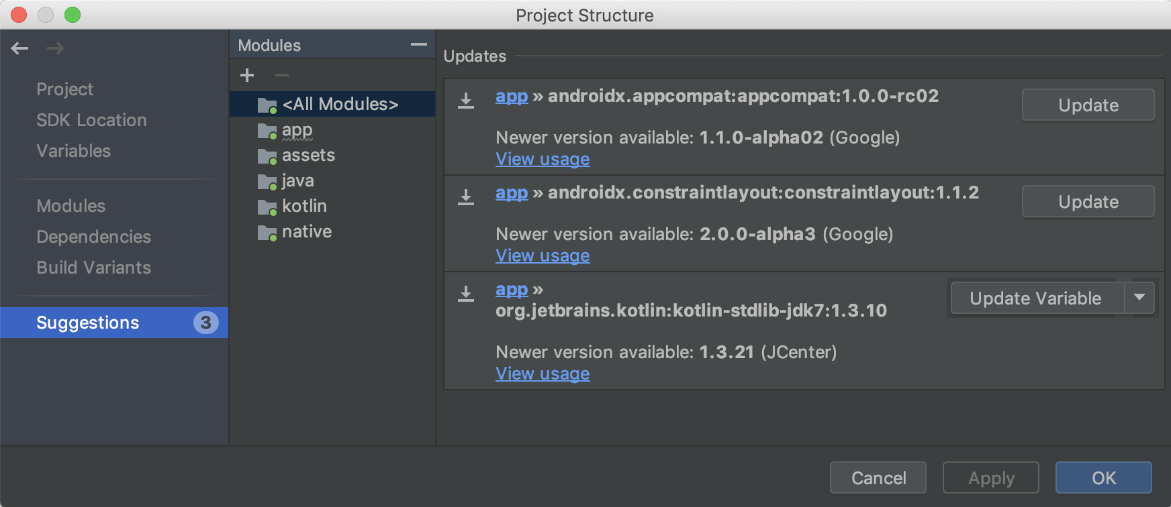Select the kotlin module folder
Image resolution: width=1171 pixels, height=507 pixels.
coord(303,206)
